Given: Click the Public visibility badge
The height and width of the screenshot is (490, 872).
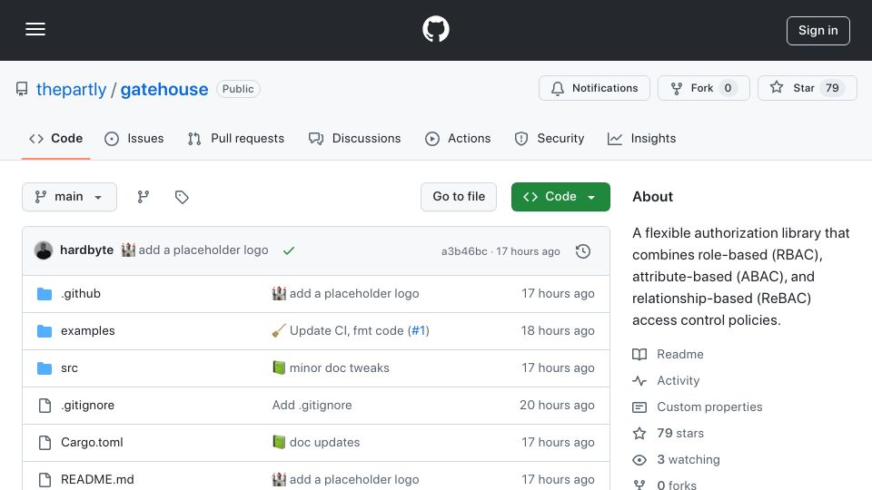Looking at the screenshot, I should click(x=238, y=89).
